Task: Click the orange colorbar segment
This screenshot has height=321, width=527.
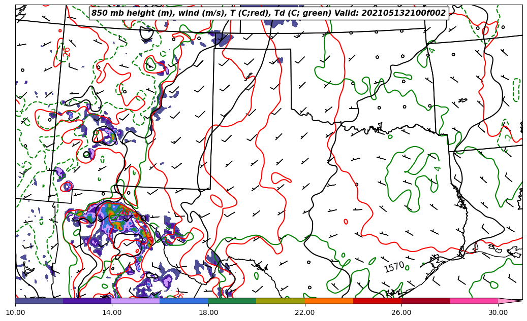Action: [x=329, y=301]
